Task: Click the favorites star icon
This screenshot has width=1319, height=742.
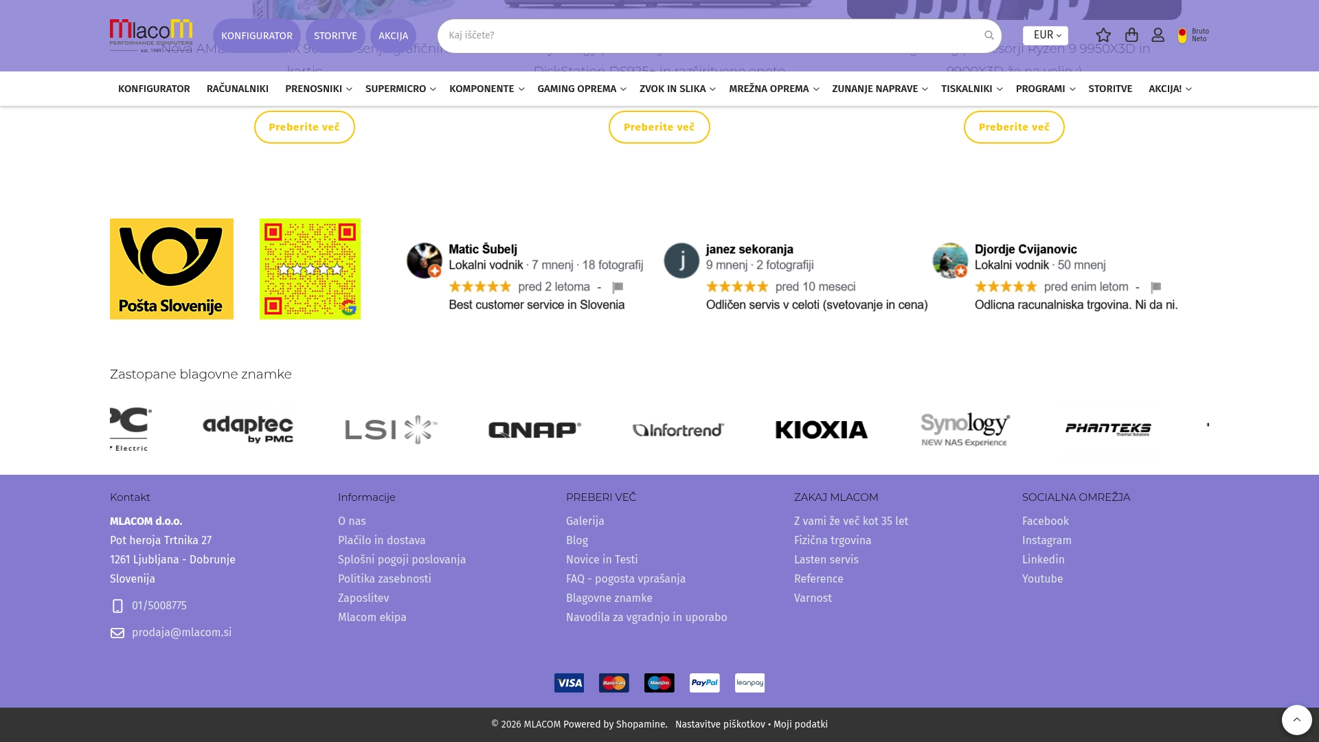Action: click(x=1103, y=35)
